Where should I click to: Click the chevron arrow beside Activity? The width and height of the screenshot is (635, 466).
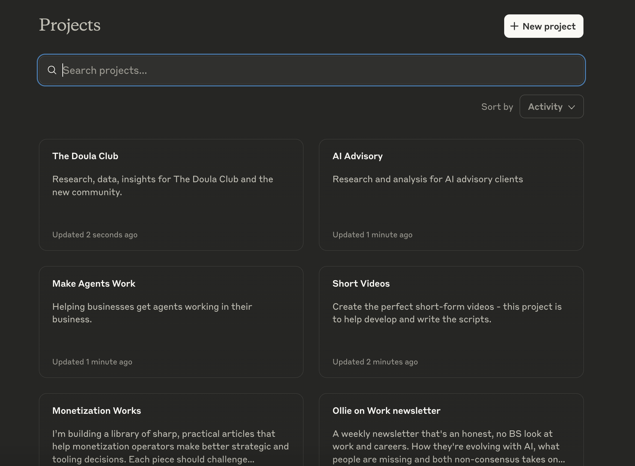point(572,107)
